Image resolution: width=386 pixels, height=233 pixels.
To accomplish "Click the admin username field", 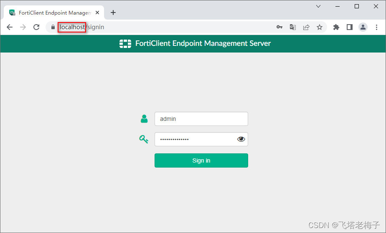I will click(x=201, y=119).
